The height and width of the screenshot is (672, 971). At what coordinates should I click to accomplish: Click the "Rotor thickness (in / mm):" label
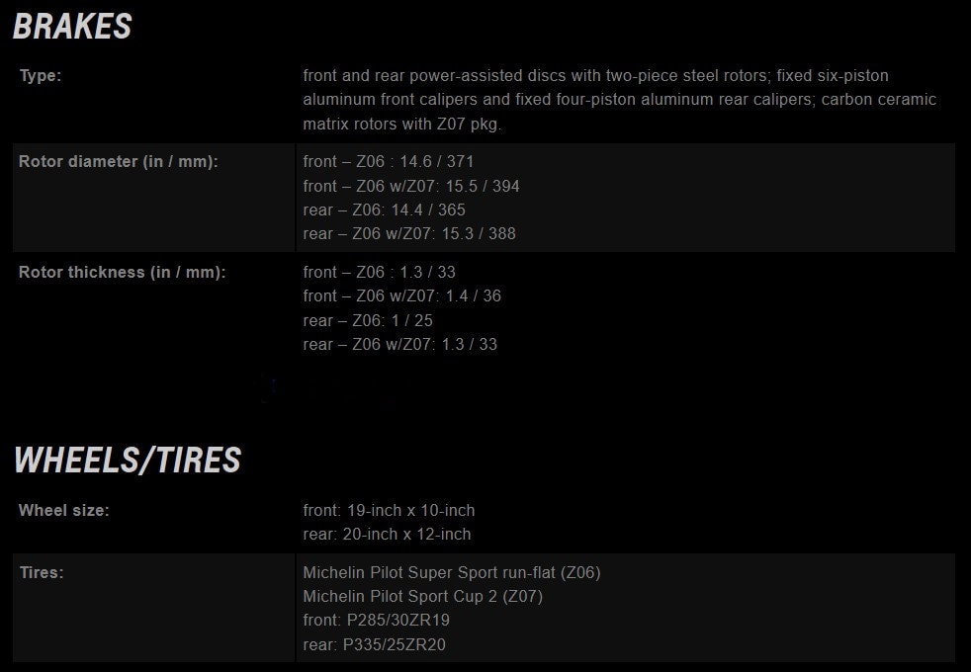122,273
